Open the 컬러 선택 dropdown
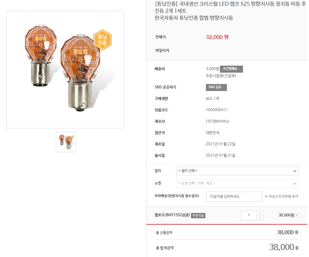 237,171
